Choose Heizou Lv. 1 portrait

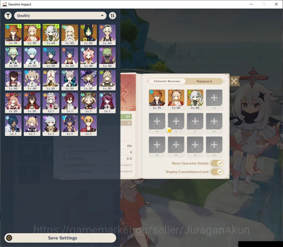70,103
